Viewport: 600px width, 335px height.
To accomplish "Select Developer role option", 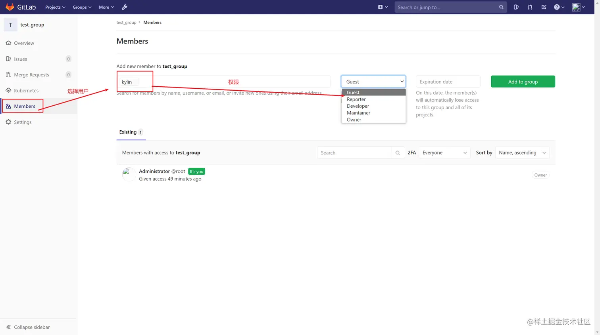I will coord(374,106).
